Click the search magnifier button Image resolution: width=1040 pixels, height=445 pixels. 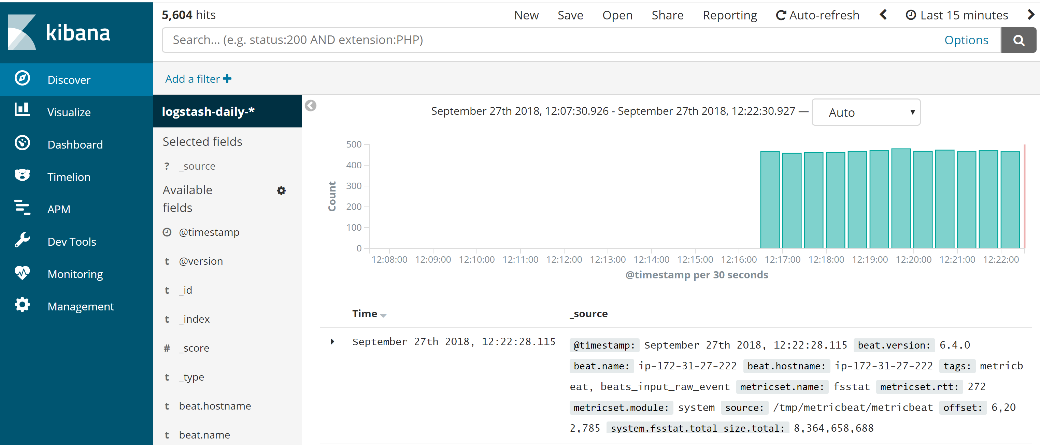[x=1018, y=40]
